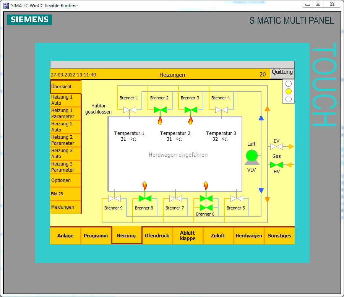Select the Brenner 9 valve symbol
This screenshot has height=297, width=344.
(114, 198)
